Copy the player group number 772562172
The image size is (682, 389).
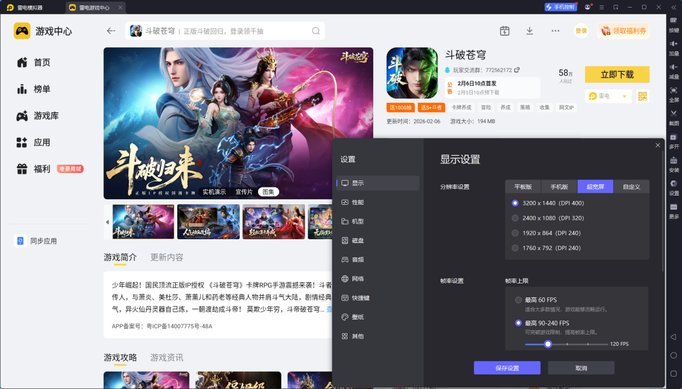click(517, 70)
